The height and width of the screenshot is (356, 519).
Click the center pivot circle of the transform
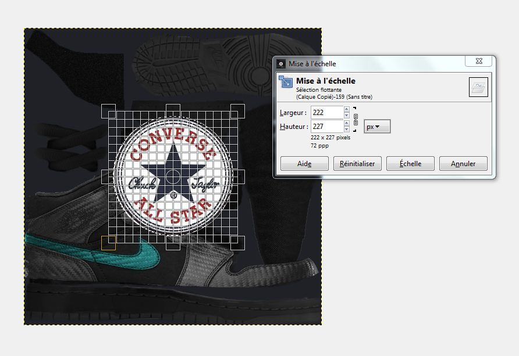[173, 177]
